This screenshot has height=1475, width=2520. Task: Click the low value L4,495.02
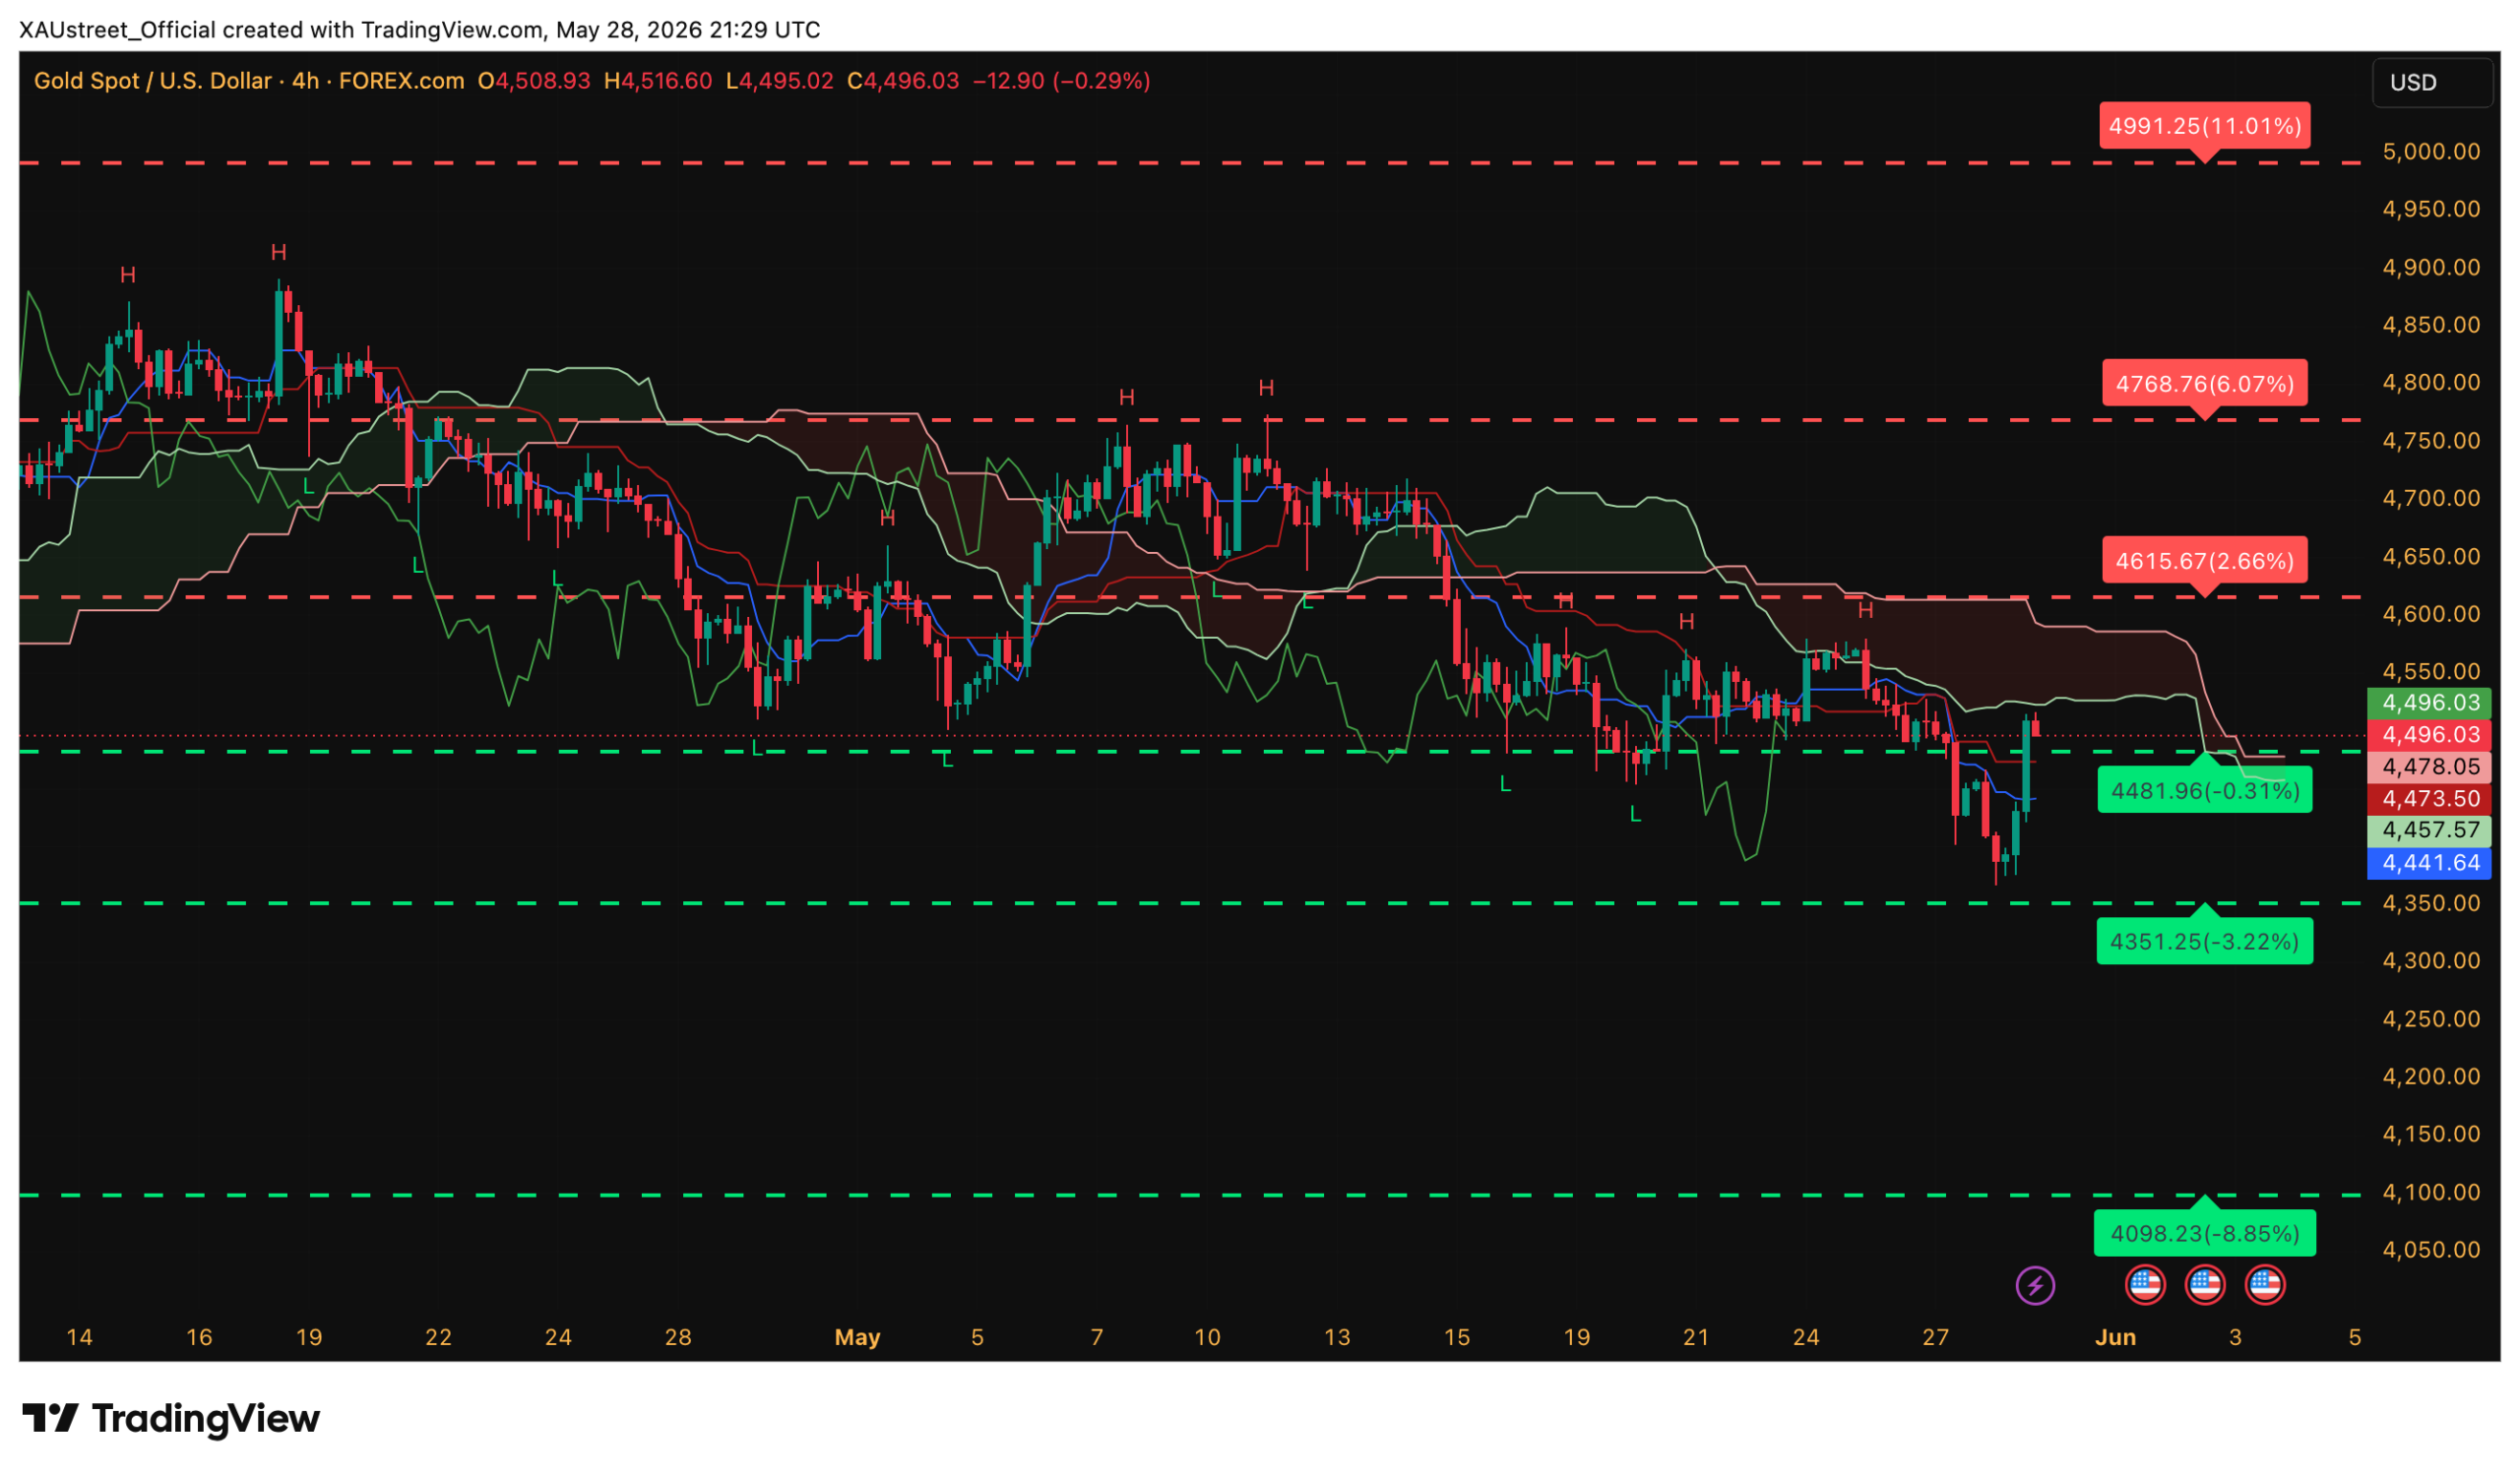pos(780,81)
